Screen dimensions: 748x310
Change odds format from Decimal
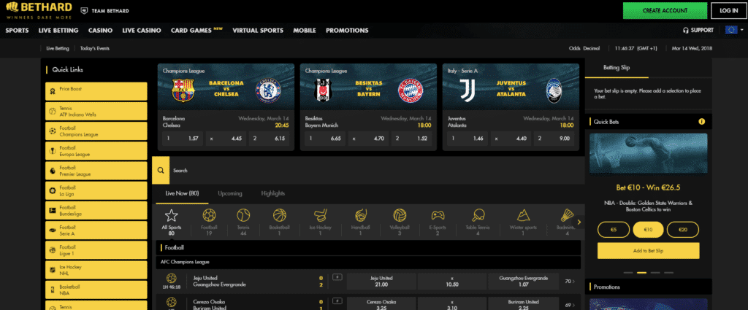(x=591, y=49)
